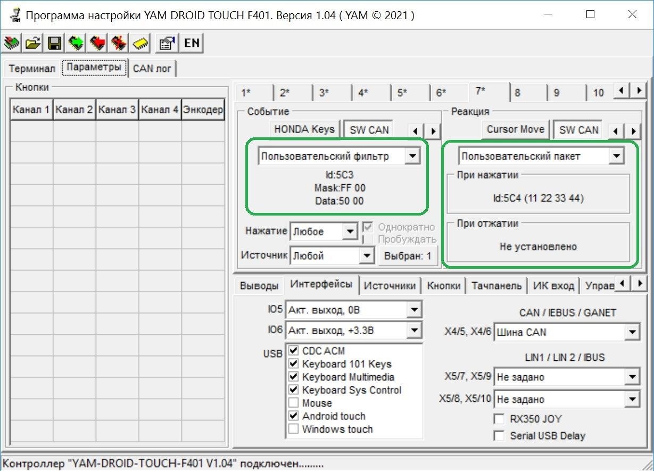Open a settings file with the folder icon
Screen dimensions: 654x471
[x=33, y=44]
